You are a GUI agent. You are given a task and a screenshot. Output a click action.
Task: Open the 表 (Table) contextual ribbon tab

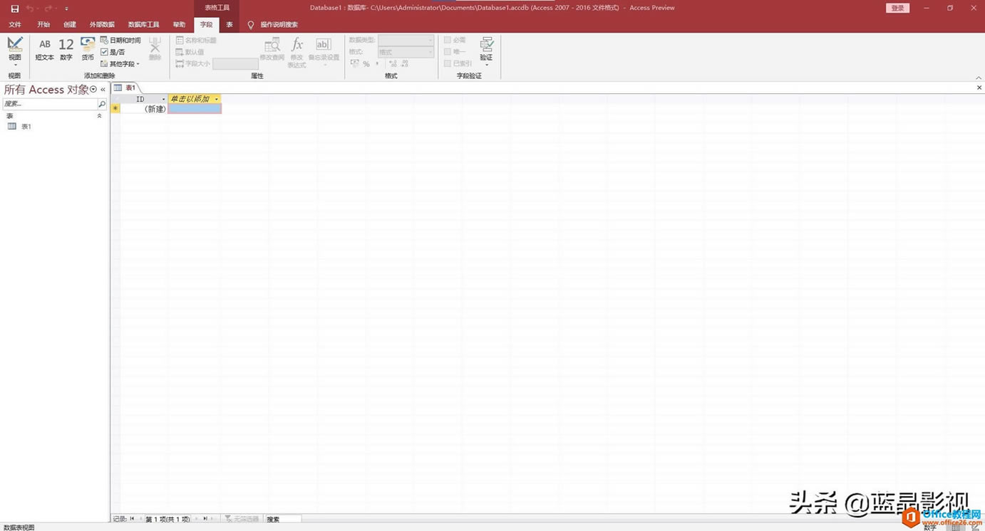[229, 23]
